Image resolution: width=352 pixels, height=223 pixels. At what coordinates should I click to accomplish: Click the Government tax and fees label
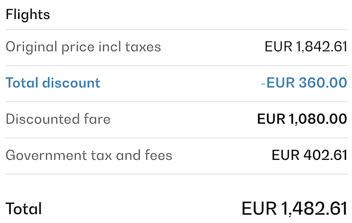coord(88,156)
